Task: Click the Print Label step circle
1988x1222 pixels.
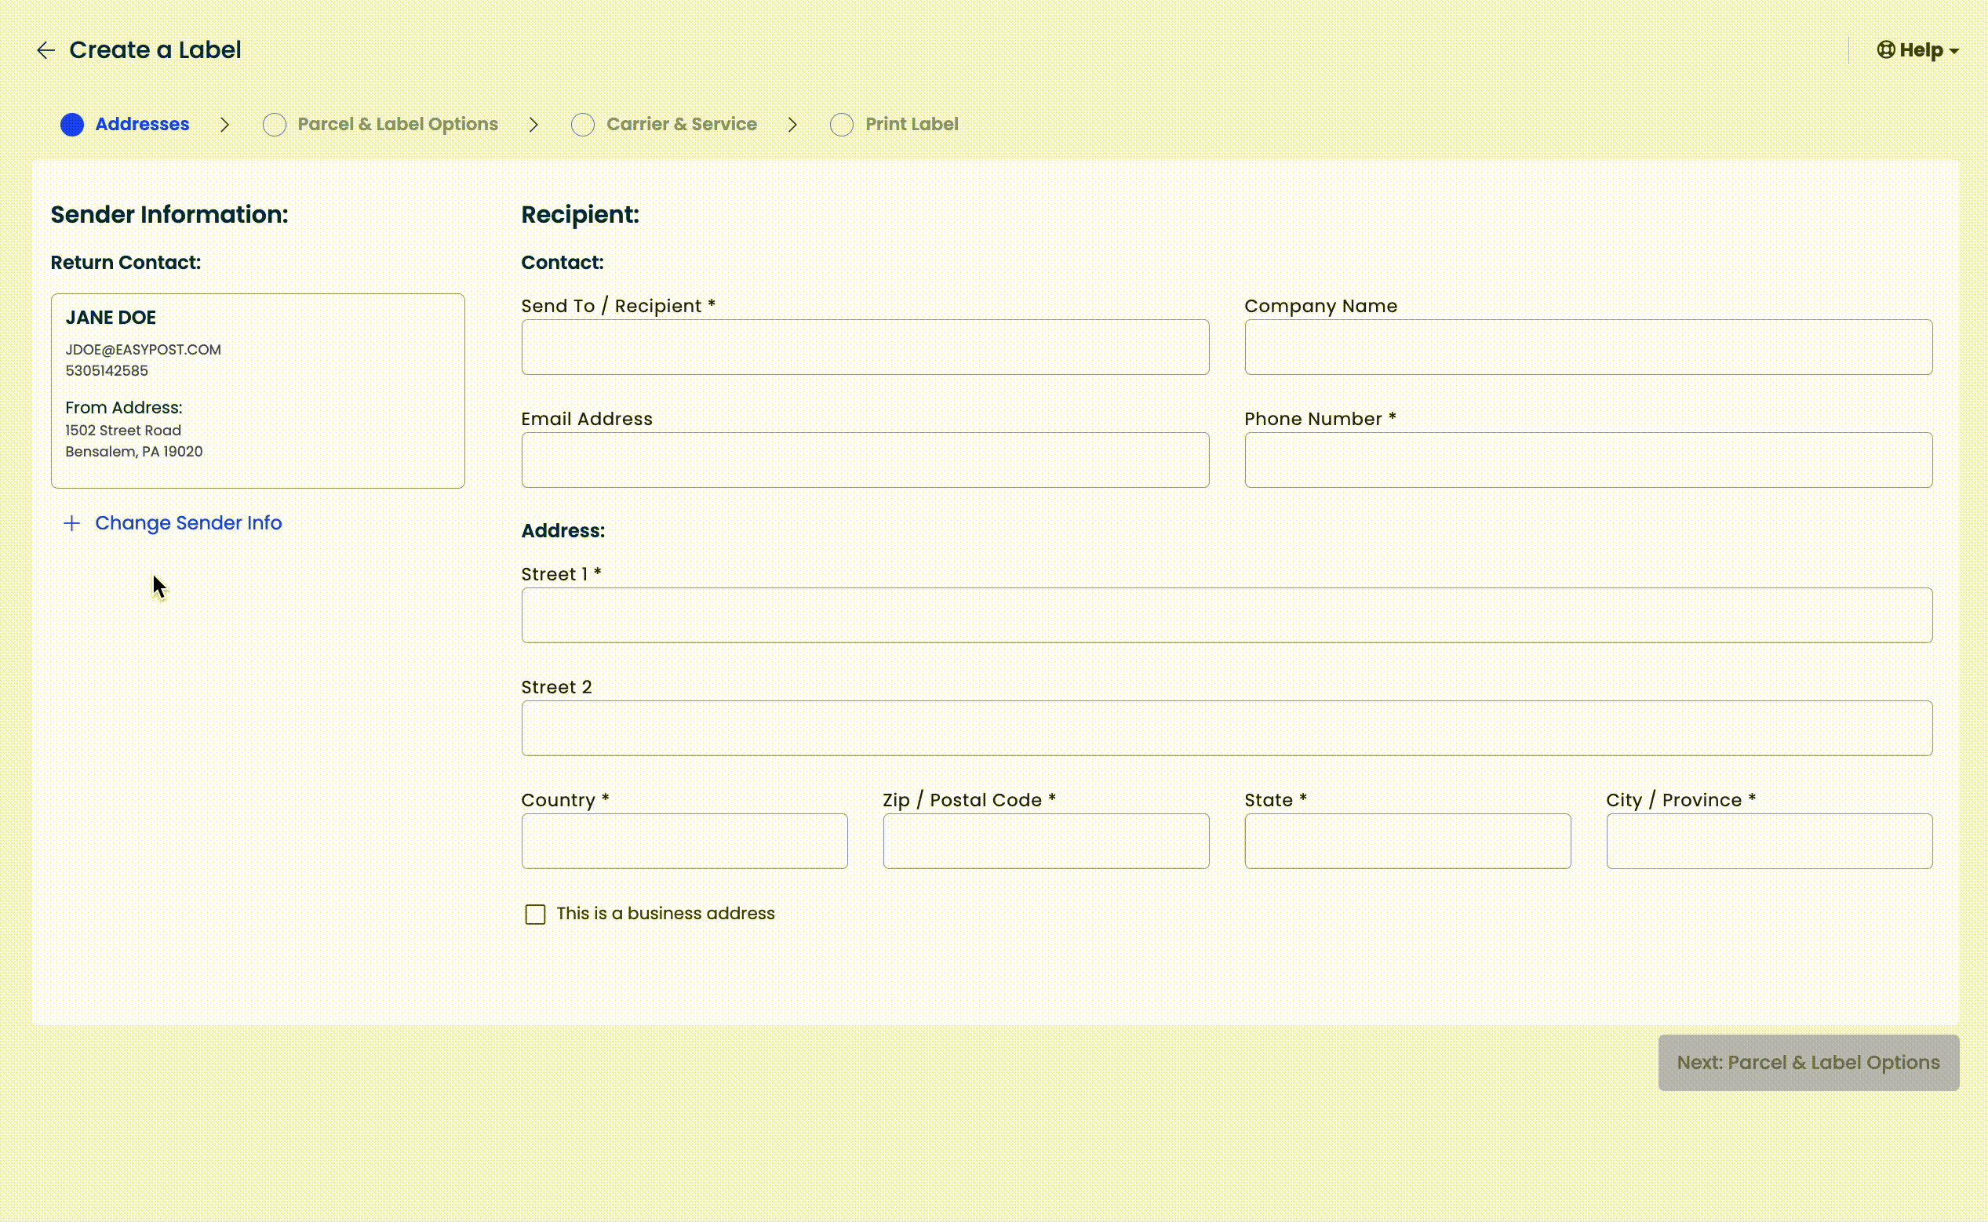Action: click(841, 125)
